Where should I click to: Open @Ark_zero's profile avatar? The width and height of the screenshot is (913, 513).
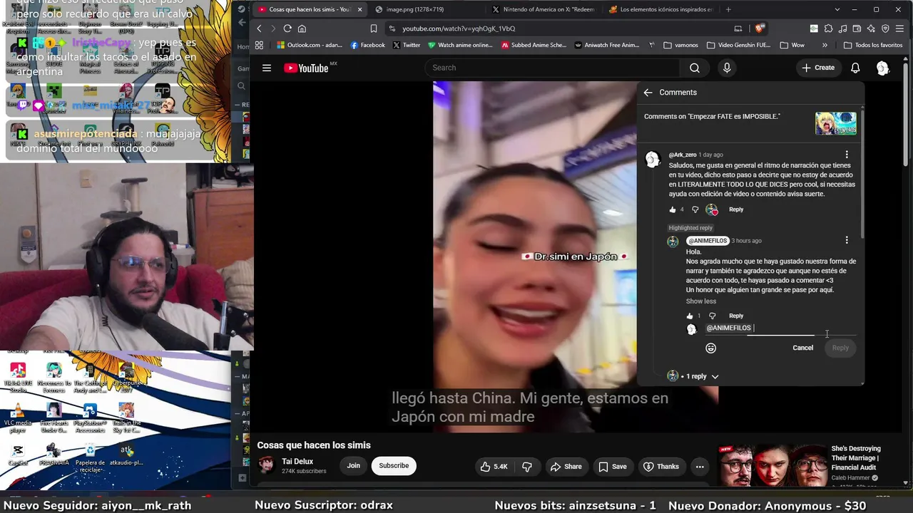(x=653, y=160)
